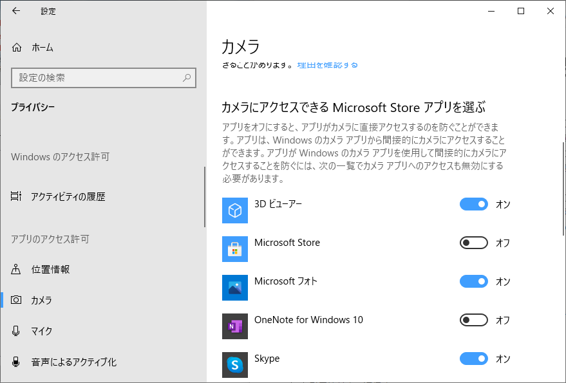The image size is (566, 383).
Task: Close the settings window
Action: coord(551,11)
